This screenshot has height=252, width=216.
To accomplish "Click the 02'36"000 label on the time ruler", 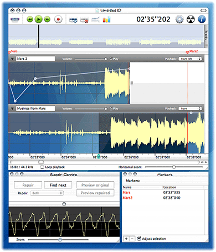I will coord(131,157).
